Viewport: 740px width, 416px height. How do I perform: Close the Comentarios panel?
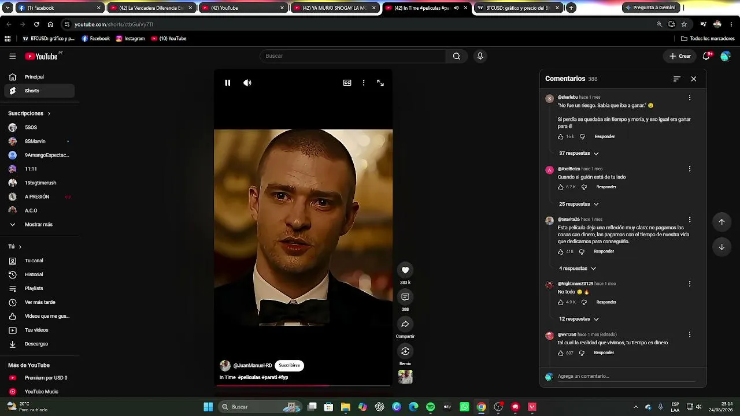[694, 79]
